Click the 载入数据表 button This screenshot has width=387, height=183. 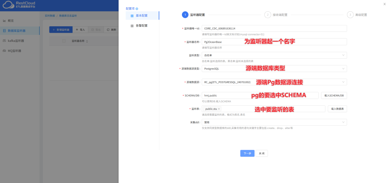coord(337,109)
